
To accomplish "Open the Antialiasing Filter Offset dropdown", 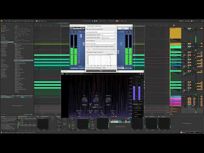I will [x=108, y=38].
